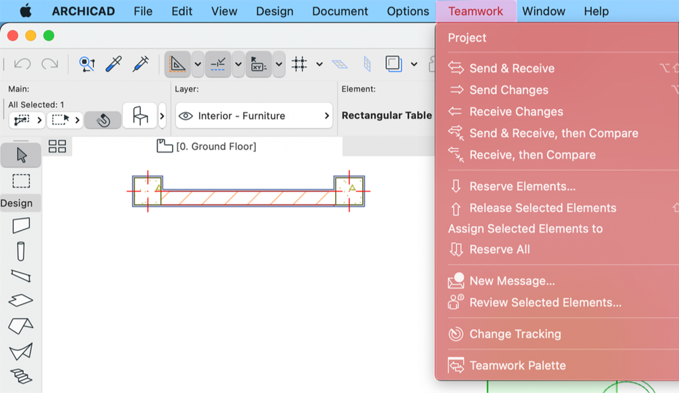Open the Interior - Furniture layer dropdown
The height and width of the screenshot is (393, 679).
(254, 115)
